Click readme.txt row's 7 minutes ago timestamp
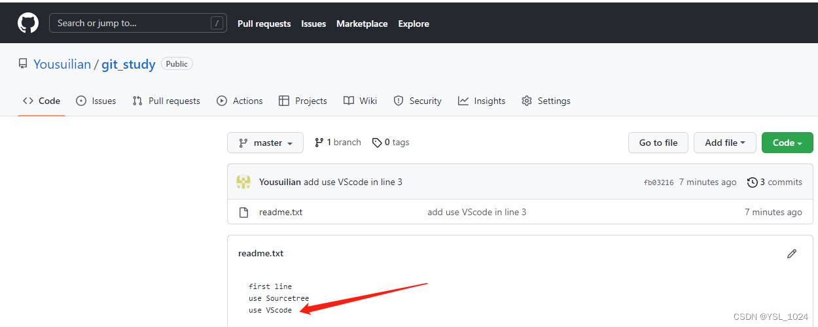The height and width of the screenshot is (327, 818). point(774,212)
